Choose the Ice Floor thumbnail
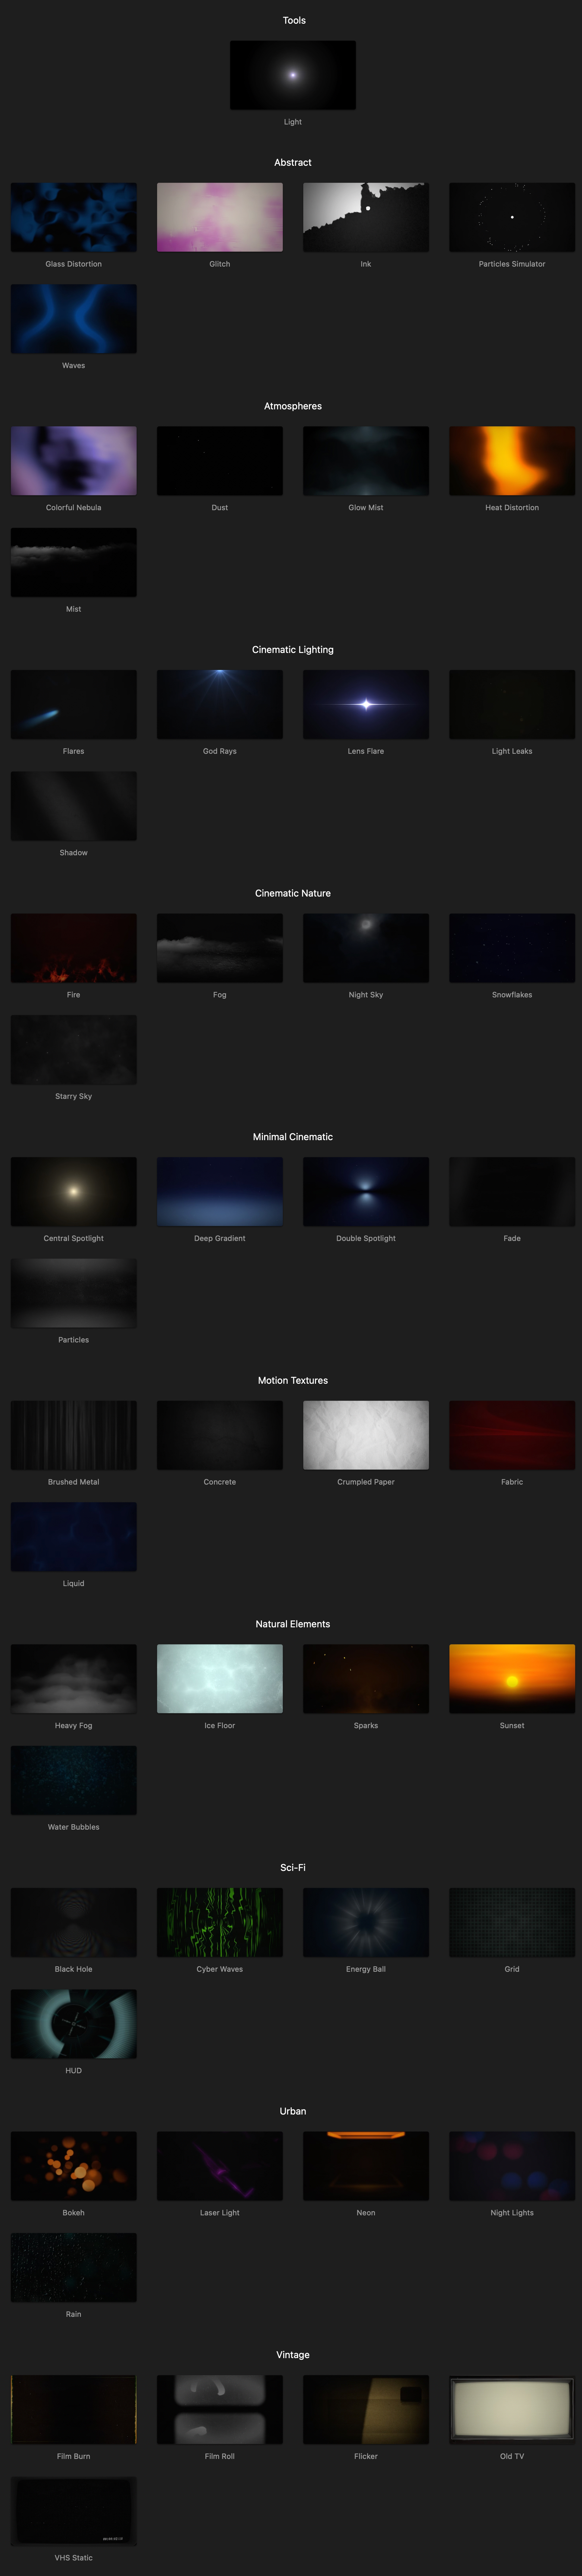582x2576 pixels. click(x=220, y=1679)
